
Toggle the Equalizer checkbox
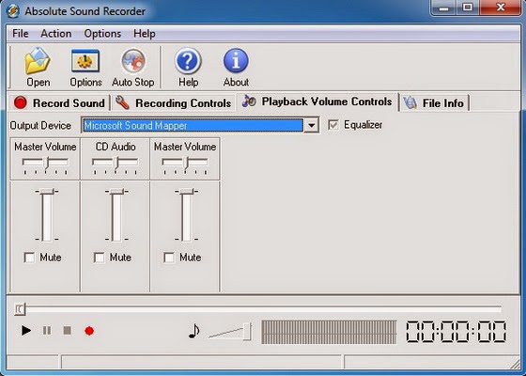point(333,125)
